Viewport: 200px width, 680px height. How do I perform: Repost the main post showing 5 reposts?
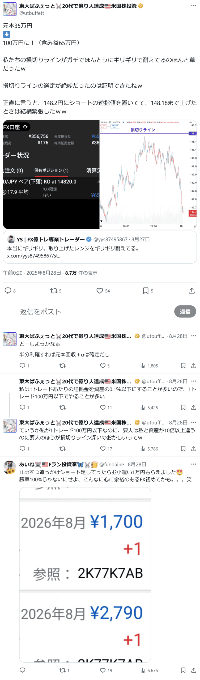point(54,291)
